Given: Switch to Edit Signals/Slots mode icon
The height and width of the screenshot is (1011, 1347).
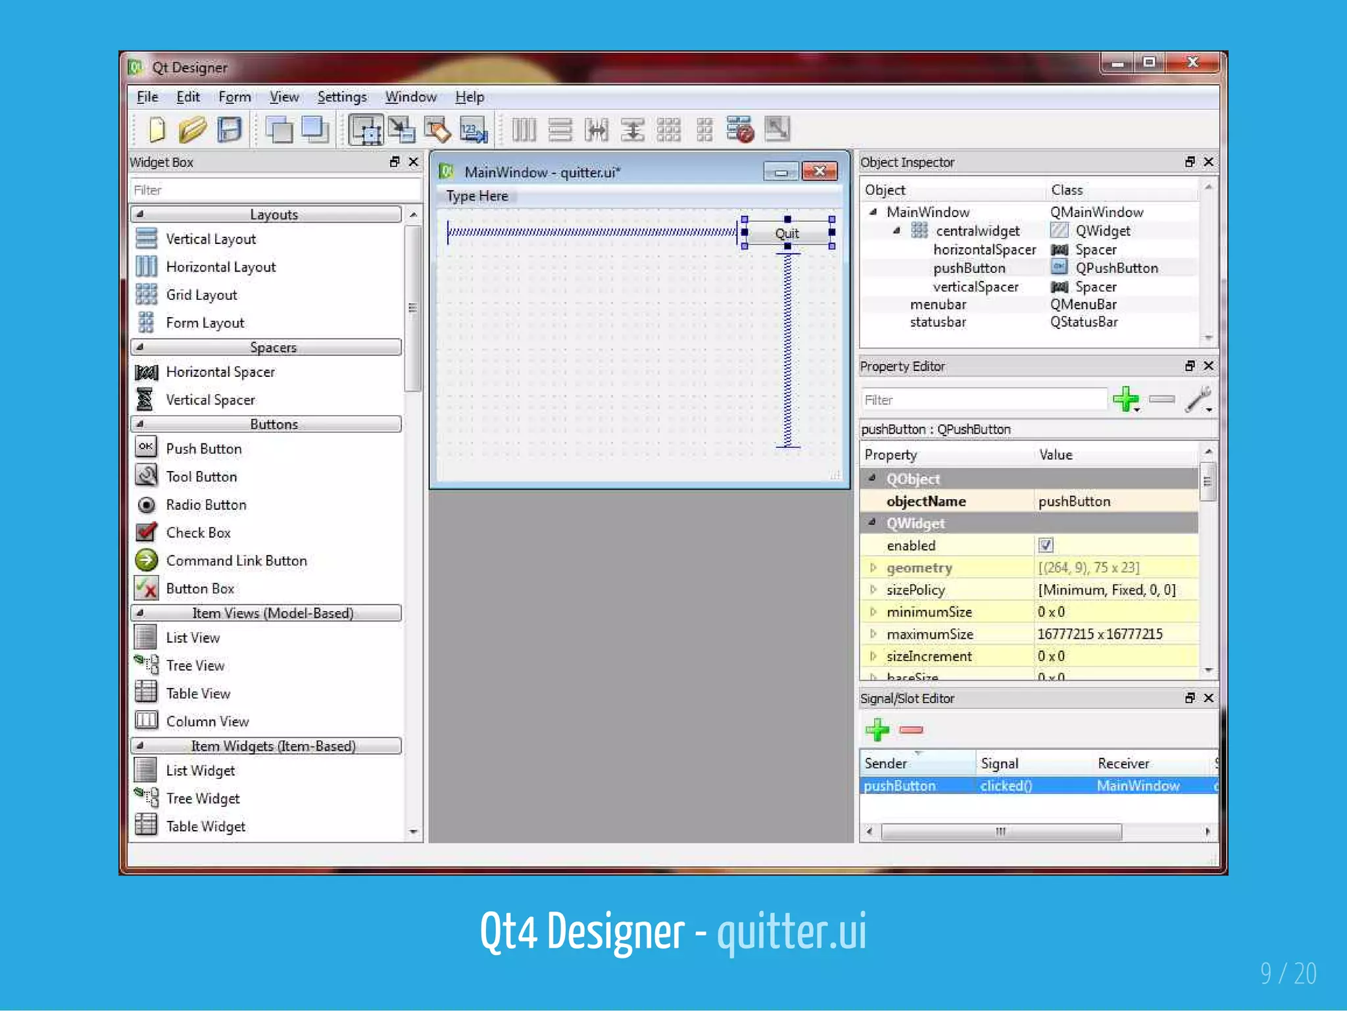Looking at the screenshot, I should click(402, 130).
